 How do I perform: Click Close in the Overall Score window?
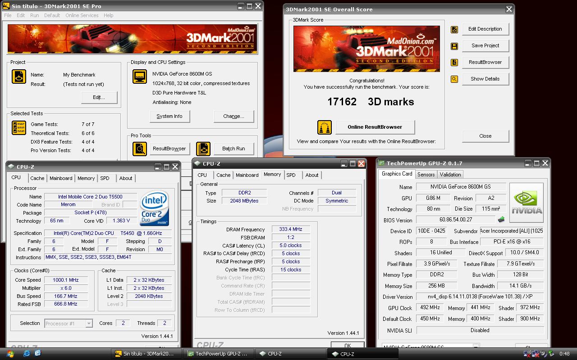tap(485, 136)
